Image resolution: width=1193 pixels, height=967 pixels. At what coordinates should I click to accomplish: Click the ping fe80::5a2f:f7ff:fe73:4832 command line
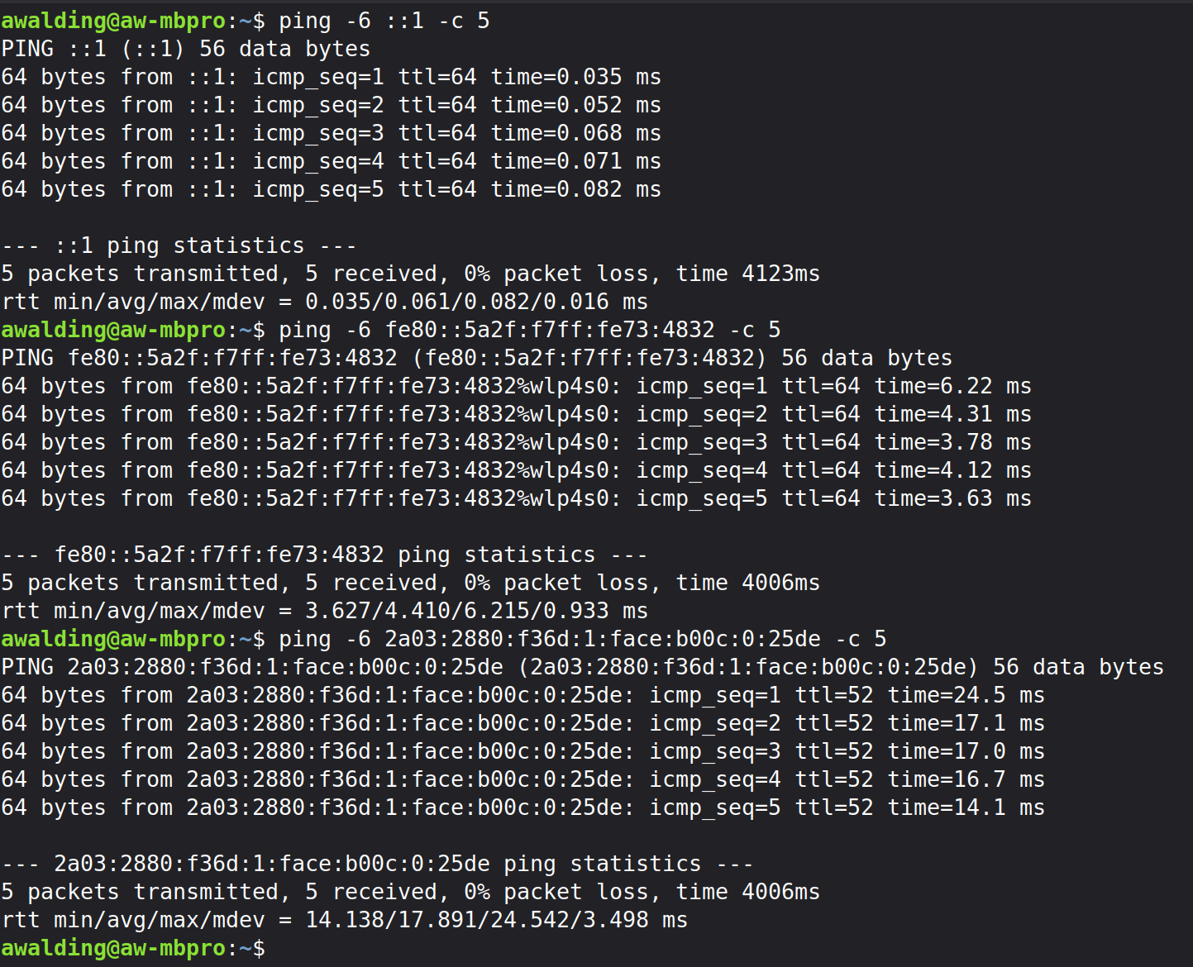point(529,330)
